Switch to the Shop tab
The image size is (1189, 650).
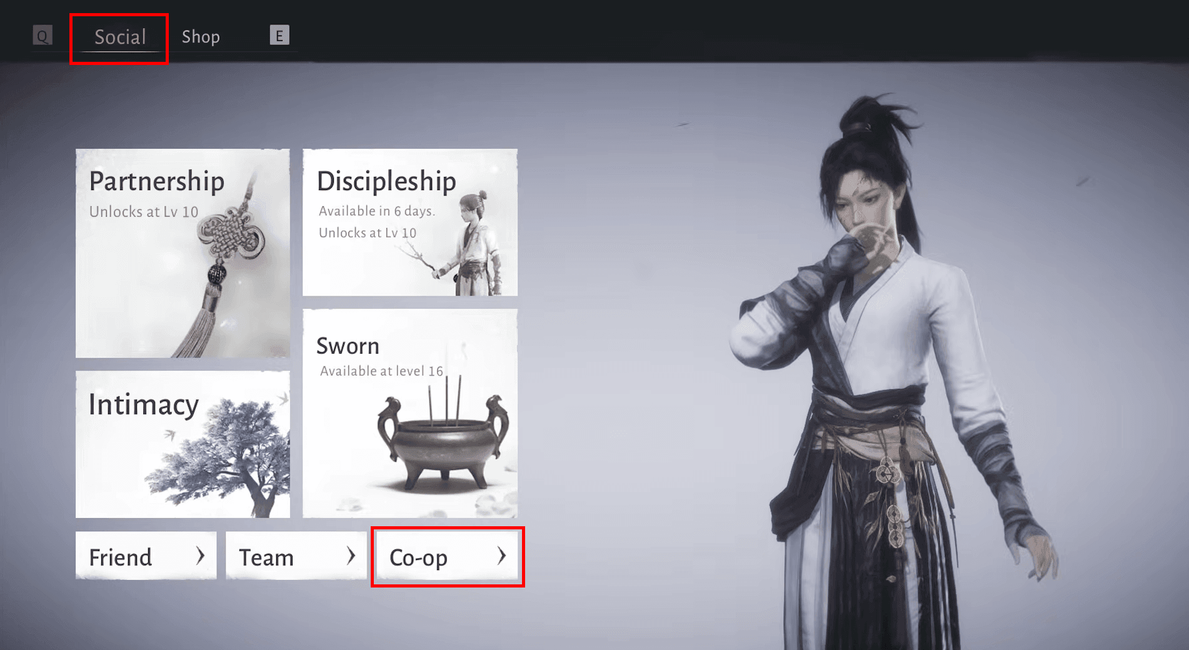tap(201, 37)
